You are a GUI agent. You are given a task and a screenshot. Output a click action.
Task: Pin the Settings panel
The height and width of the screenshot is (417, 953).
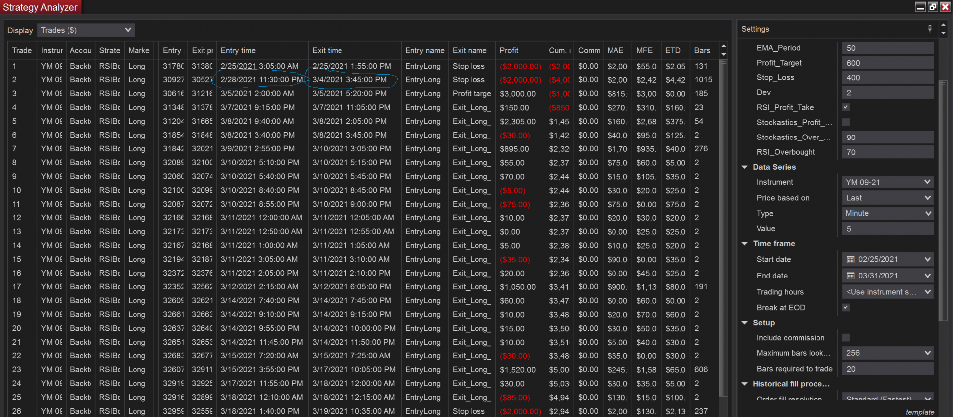click(x=930, y=29)
